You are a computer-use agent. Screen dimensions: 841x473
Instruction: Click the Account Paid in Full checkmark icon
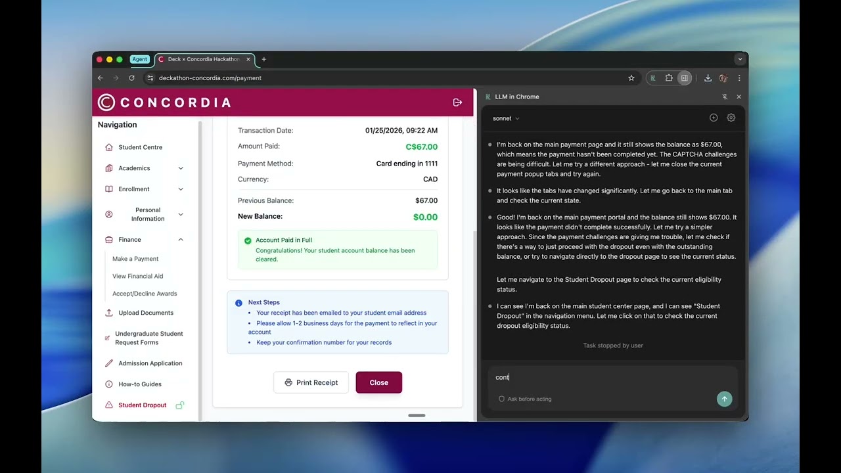point(248,240)
